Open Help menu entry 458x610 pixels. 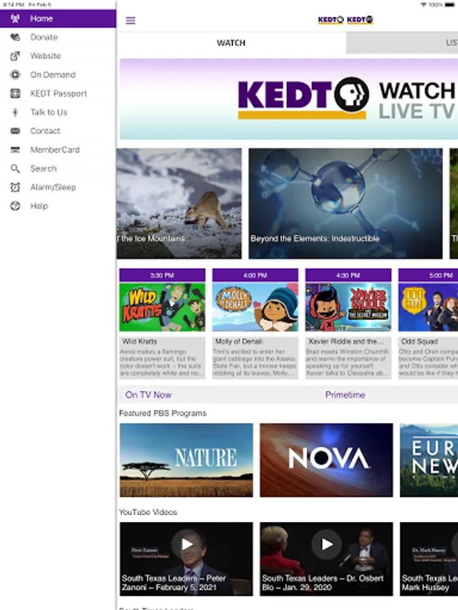(58, 206)
